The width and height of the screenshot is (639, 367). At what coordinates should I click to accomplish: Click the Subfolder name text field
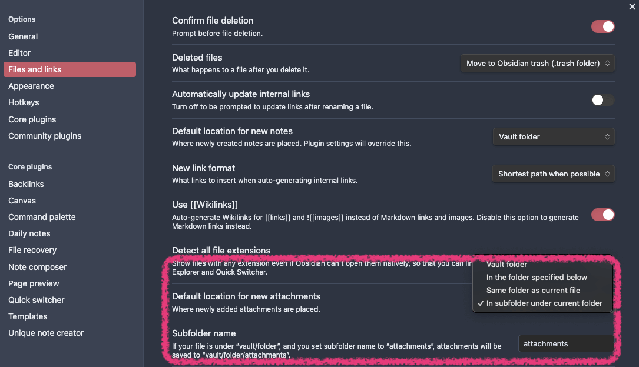coord(565,343)
